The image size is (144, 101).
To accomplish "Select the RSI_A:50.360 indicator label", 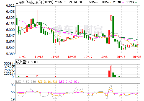I will [x=26, y=82].
